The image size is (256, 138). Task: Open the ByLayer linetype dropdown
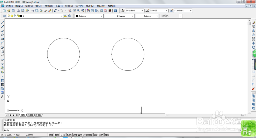point(132,16)
